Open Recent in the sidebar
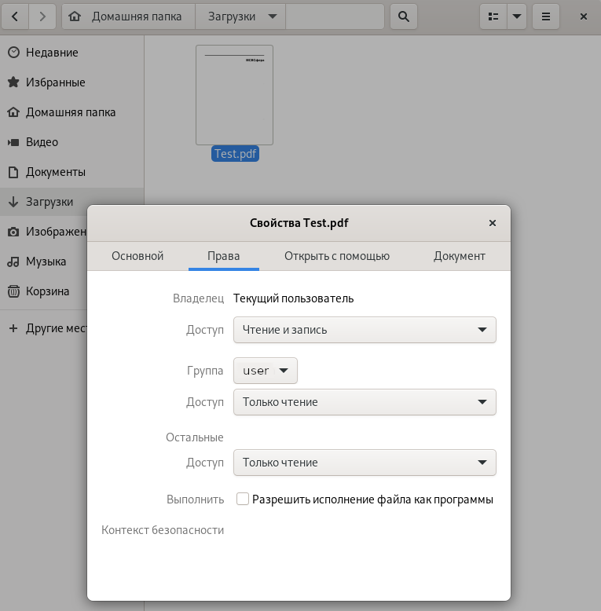Screen dimensions: 601x611 click(x=52, y=53)
